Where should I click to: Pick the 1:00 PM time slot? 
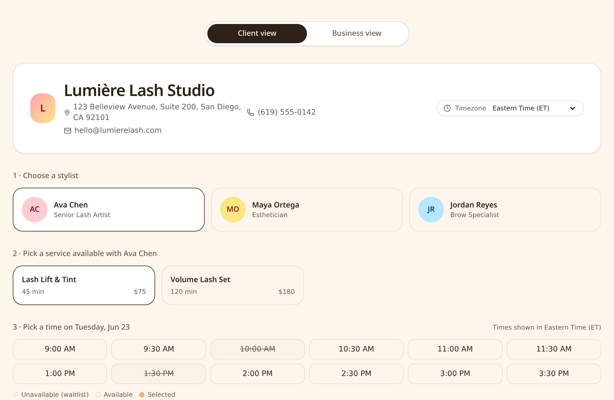(60, 374)
